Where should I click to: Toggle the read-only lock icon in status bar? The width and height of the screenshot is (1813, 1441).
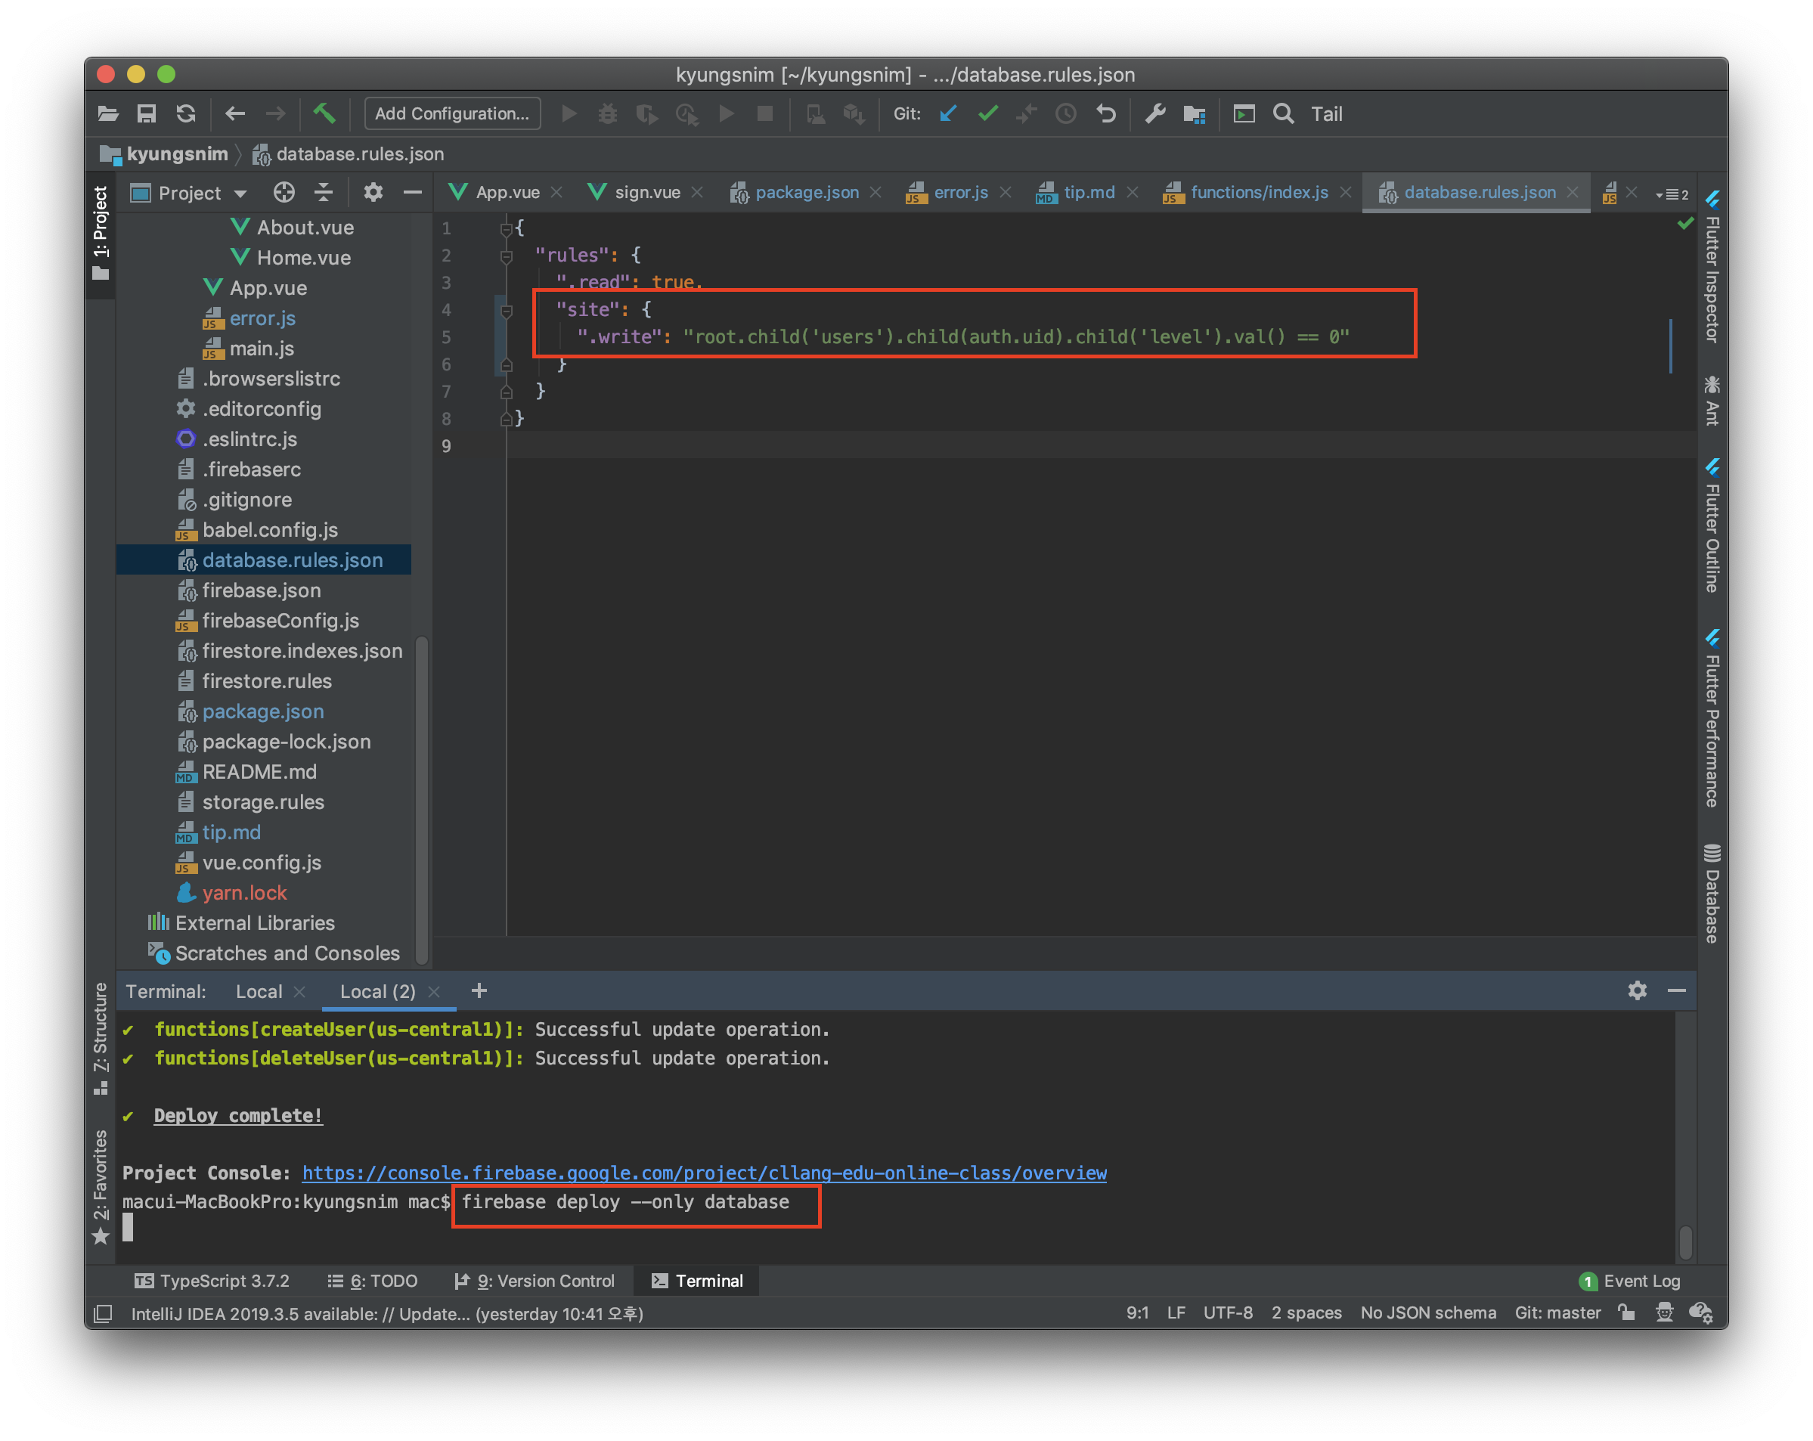1626,1312
